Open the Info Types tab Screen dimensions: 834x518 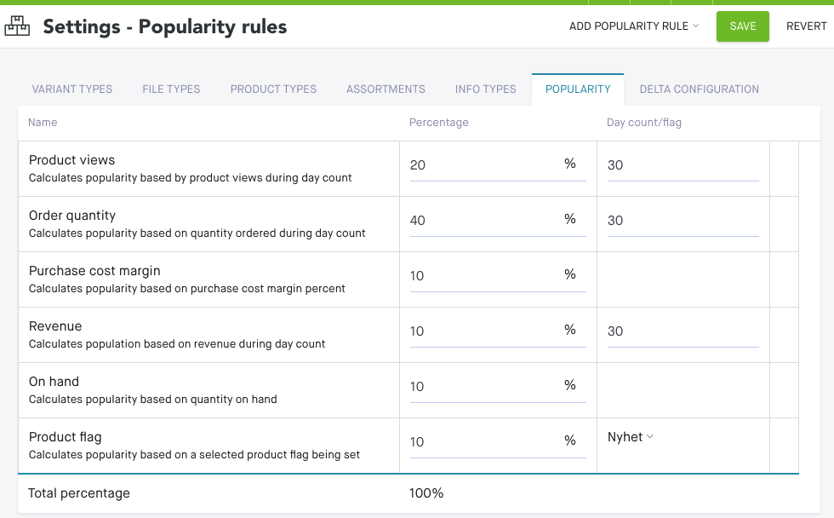(485, 89)
